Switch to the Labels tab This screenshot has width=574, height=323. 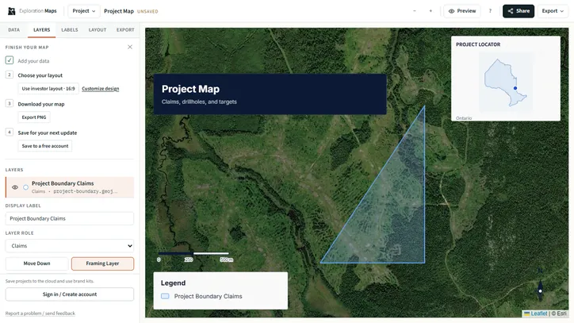70,29
